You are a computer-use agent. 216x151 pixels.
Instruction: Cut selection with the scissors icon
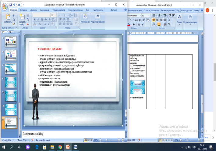[14, 15]
